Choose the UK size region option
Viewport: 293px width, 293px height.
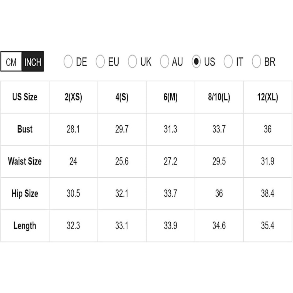[x=132, y=62]
